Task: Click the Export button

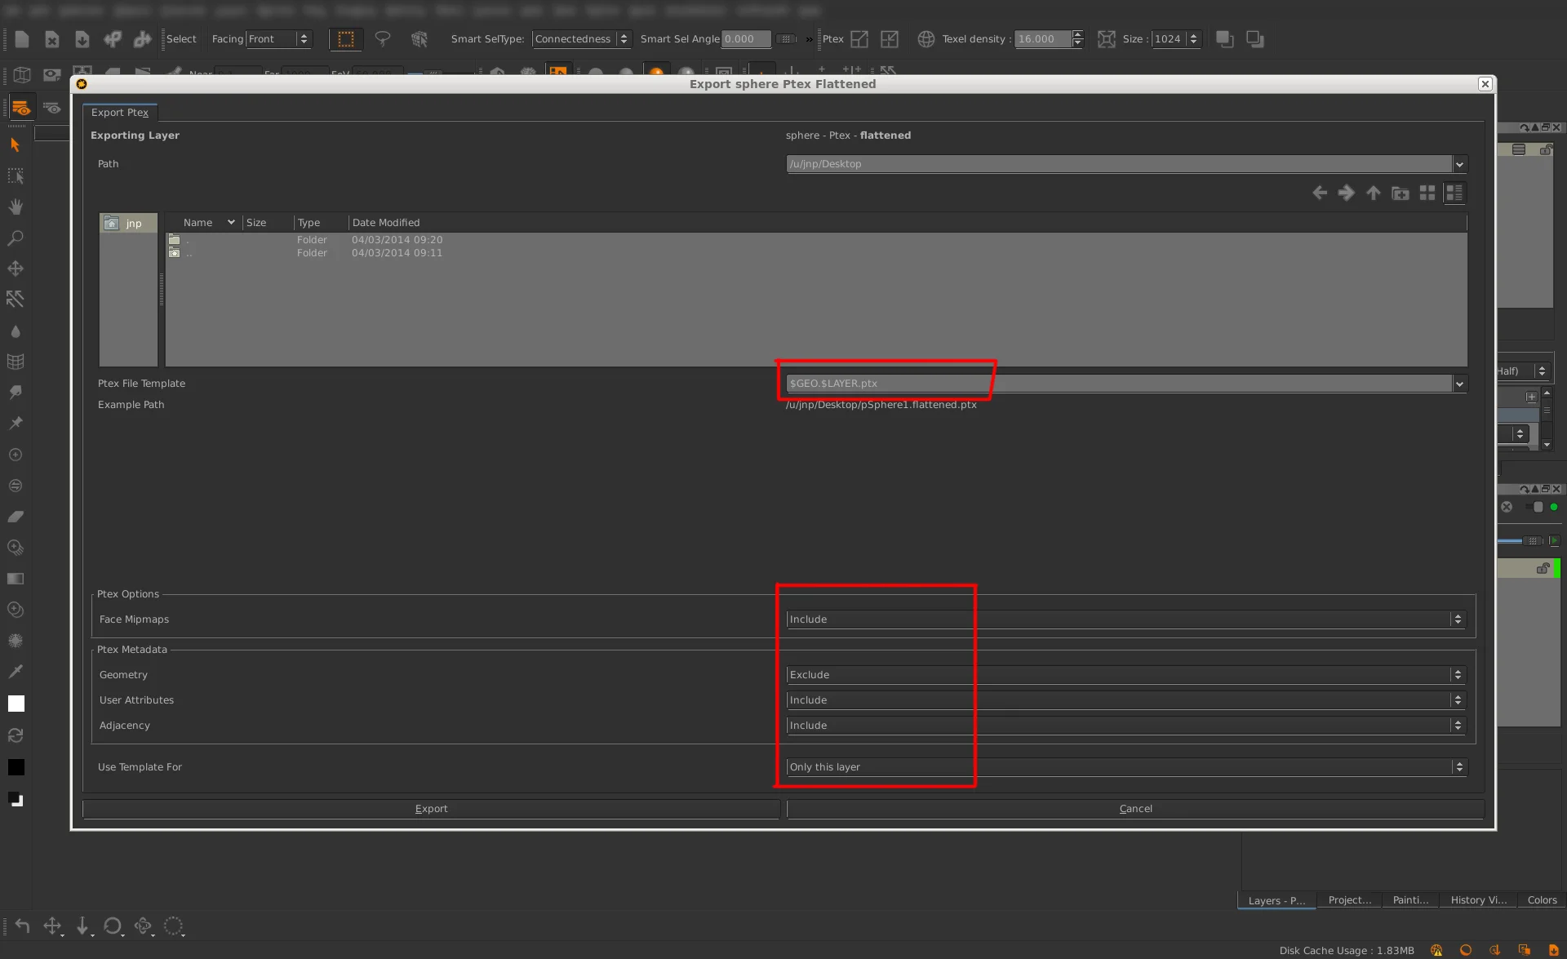Action: tap(431, 809)
